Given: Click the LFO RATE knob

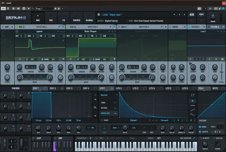Looking at the screenshot, I should (125, 128).
